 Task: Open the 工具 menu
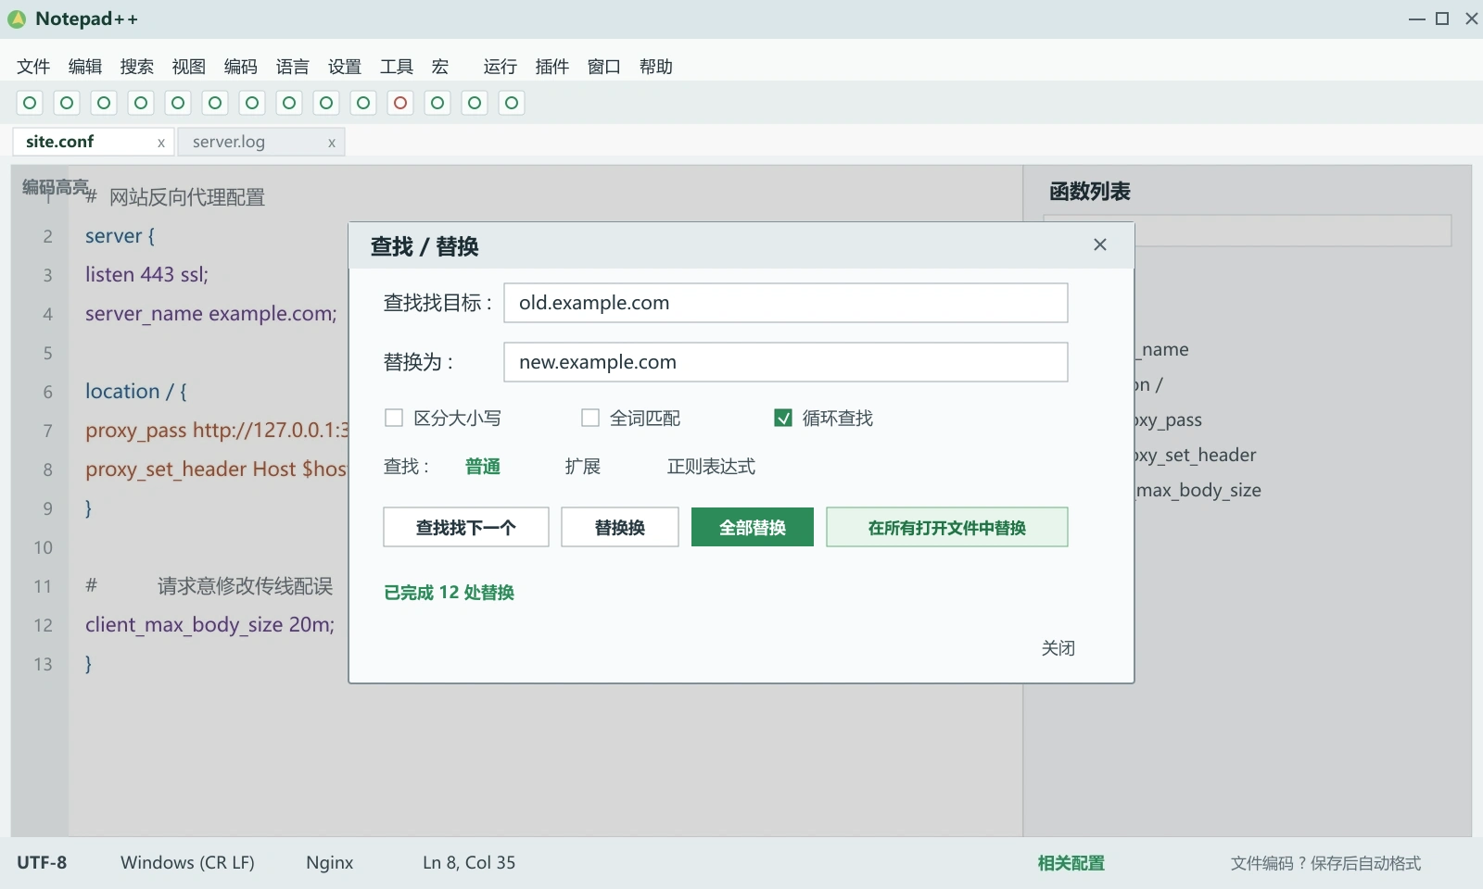tap(397, 67)
